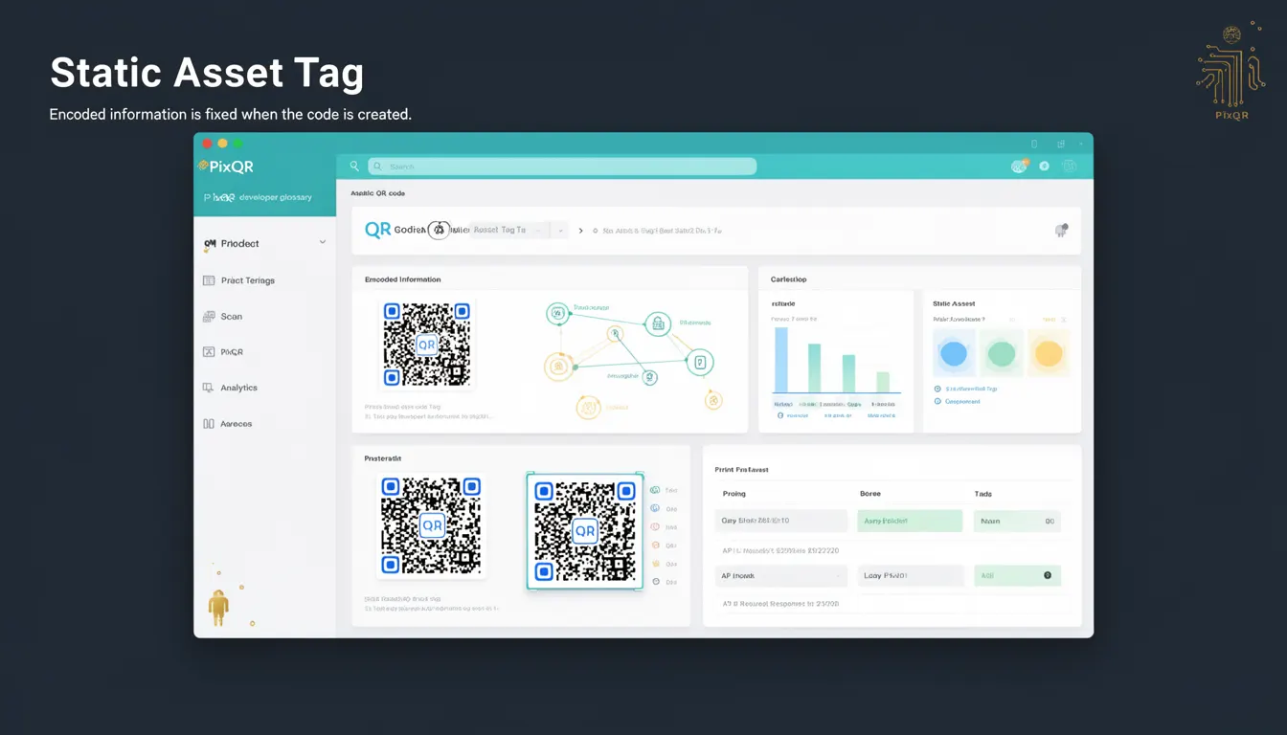
Task: Click the framed QR code in Prasteratit panel
Action: [584, 530]
